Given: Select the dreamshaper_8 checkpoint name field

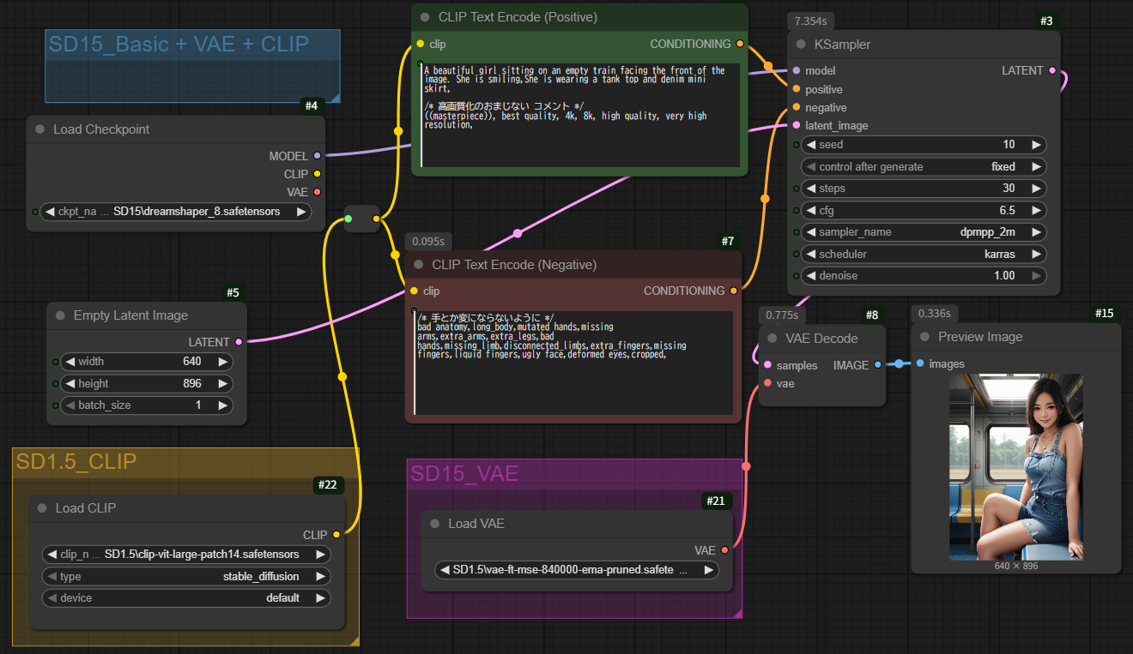Looking at the screenshot, I should tap(175, 212).
